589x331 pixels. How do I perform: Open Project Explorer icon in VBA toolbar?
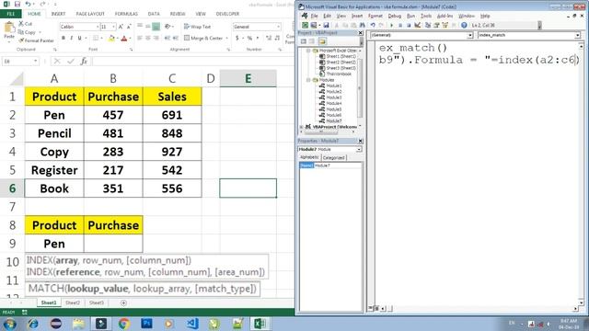coord(428,25)
